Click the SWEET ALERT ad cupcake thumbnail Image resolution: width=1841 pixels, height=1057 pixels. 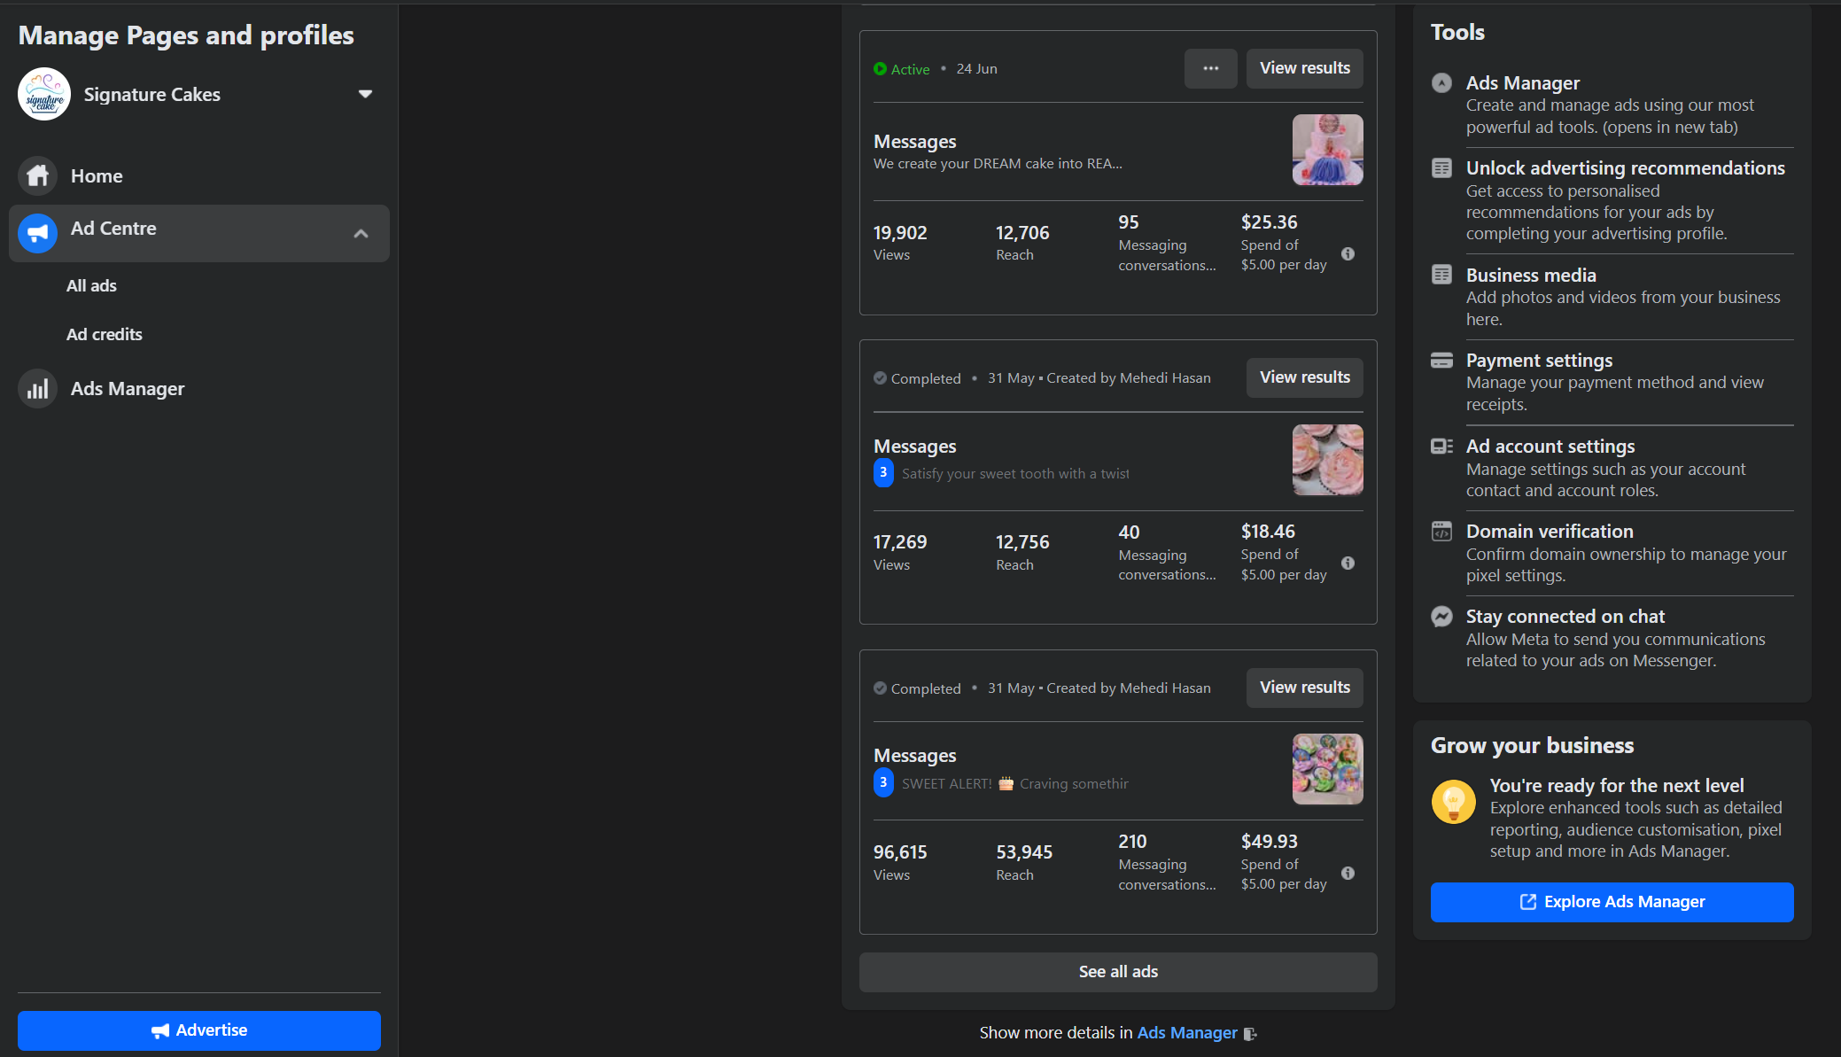pos(1326,769)
